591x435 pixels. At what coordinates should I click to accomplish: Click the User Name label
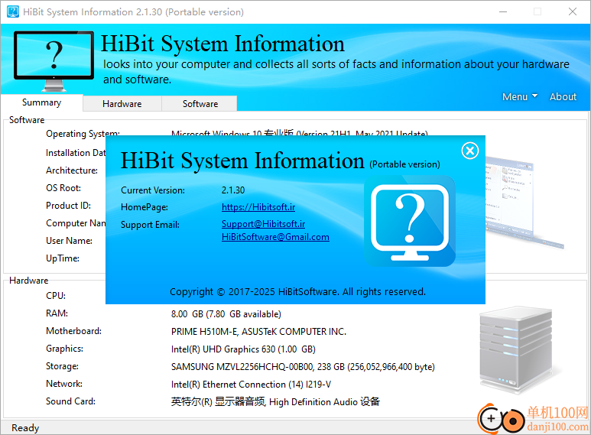69,241
